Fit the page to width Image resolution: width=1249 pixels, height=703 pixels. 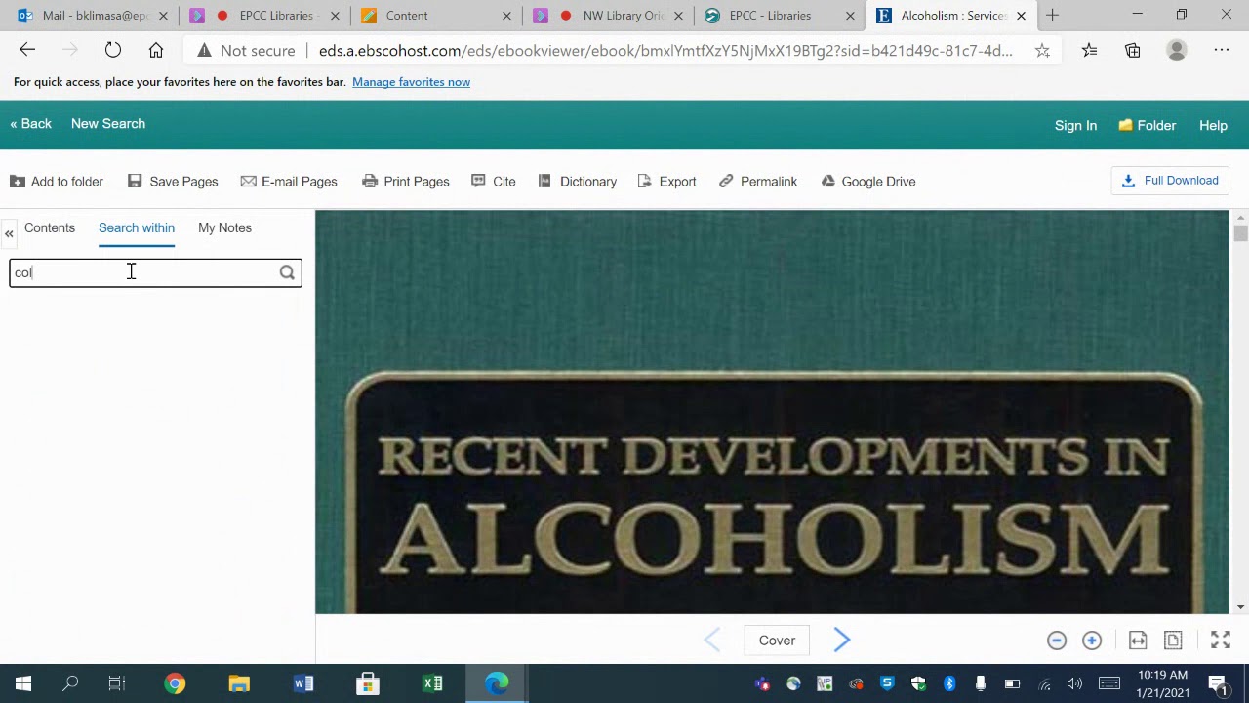(x=1138, y=641)
